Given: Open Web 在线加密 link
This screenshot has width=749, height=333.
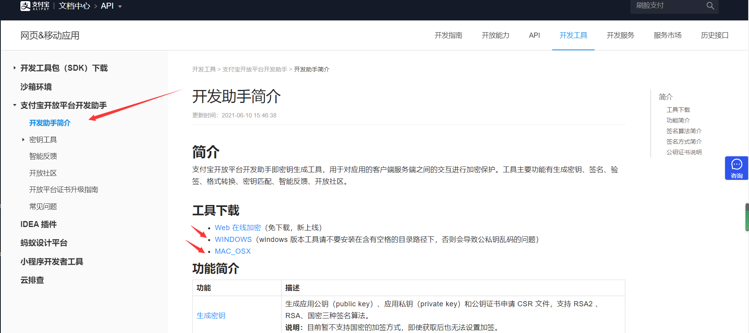Looking at the screenshot, I should [x=238, y=228].
